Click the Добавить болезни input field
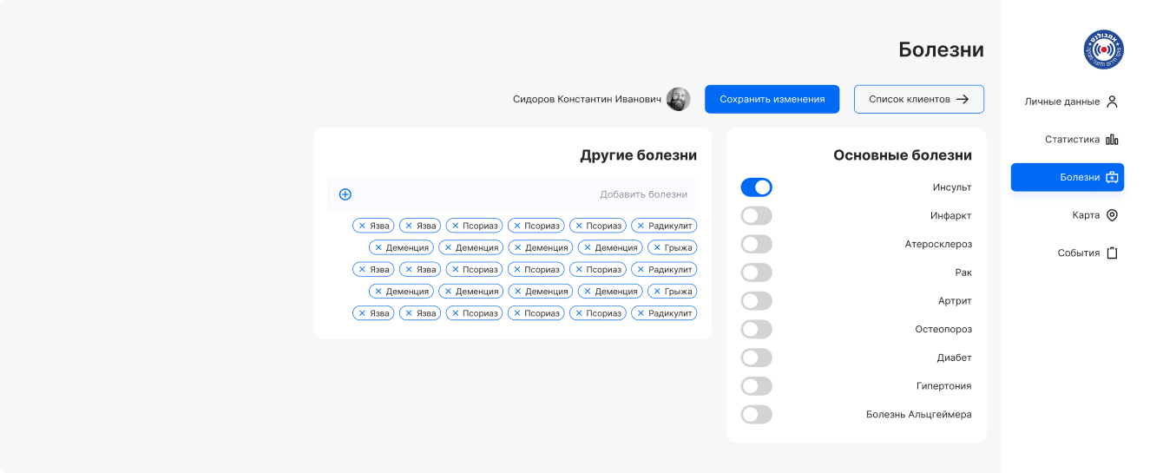The image size is (1163, 473). [521, 194]
